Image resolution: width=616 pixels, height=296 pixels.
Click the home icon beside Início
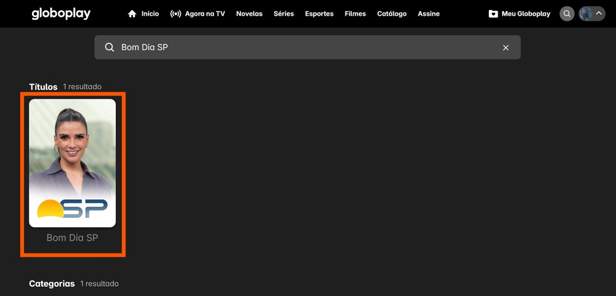[x=132, y=14]
